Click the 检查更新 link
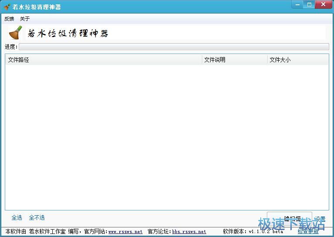The height and width of the screenshot is (237, 334). (x=308, y=231)
